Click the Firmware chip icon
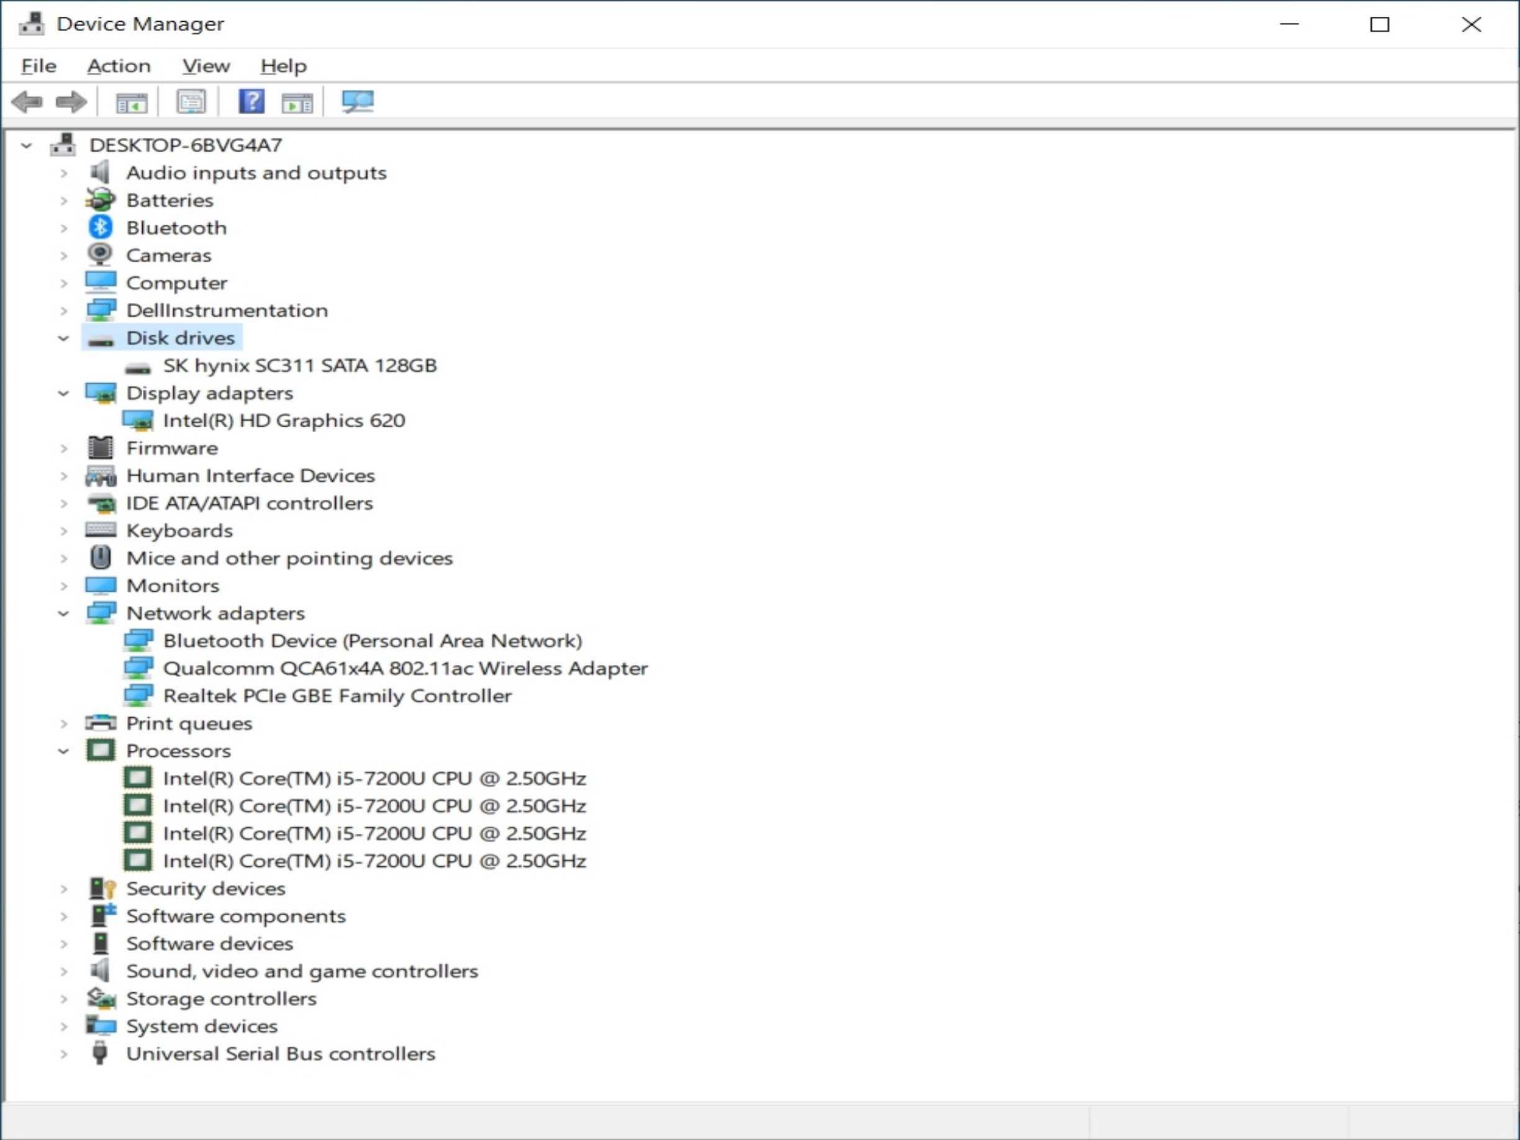 tap(101, 448)
